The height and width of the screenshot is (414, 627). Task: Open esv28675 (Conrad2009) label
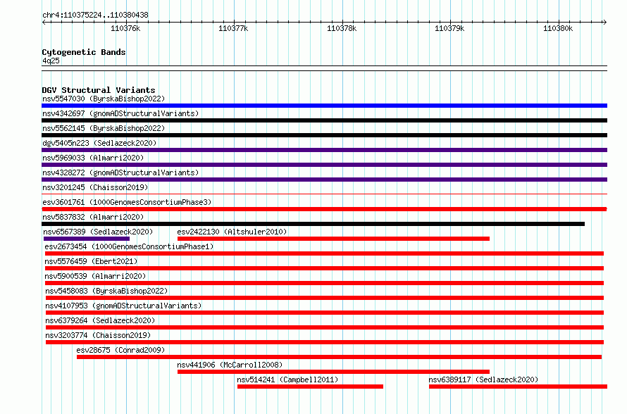click(x=120, y=350)
